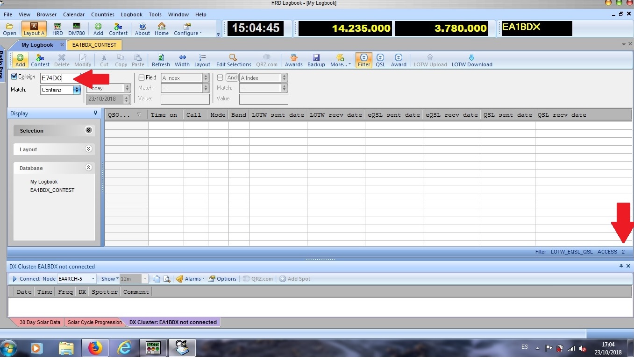The image size is (634, 360).
Task: Click the volume icon in system tray
Action: point(583,348)
